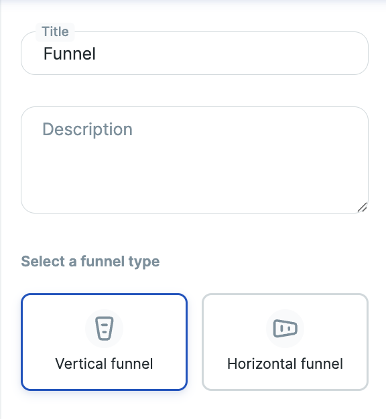Click the word 'Funnel' in the Title field
The image size is (386, 419).
coord(70,54)
